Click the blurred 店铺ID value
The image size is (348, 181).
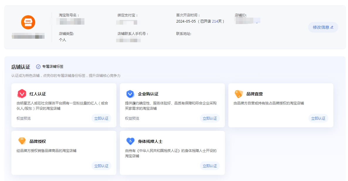point(247,21)
